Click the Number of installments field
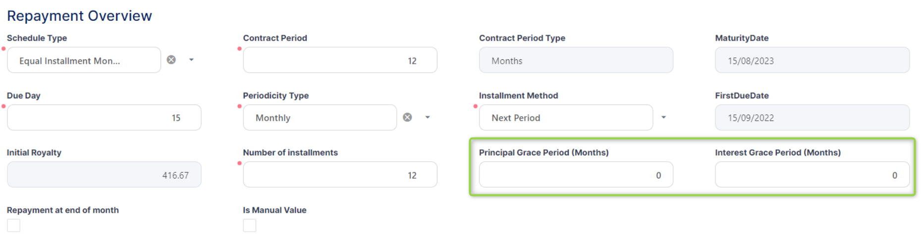 (340, 175)
